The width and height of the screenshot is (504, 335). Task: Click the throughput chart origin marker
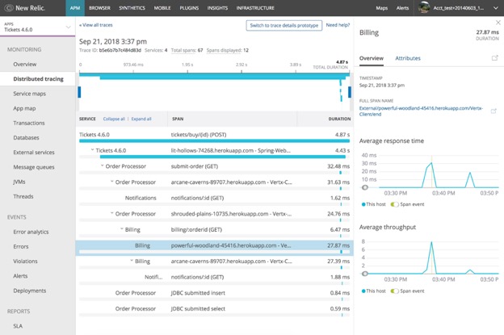pyautogui.click(x=365, y=274)
